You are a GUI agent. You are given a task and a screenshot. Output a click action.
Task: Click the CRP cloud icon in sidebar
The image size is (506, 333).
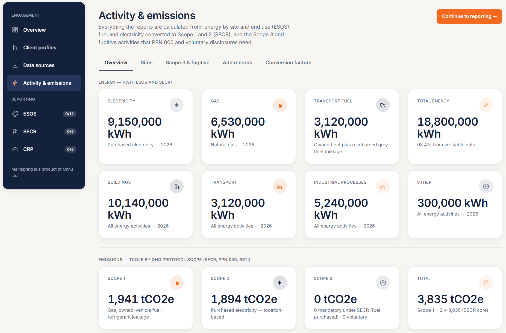point(15,149)
